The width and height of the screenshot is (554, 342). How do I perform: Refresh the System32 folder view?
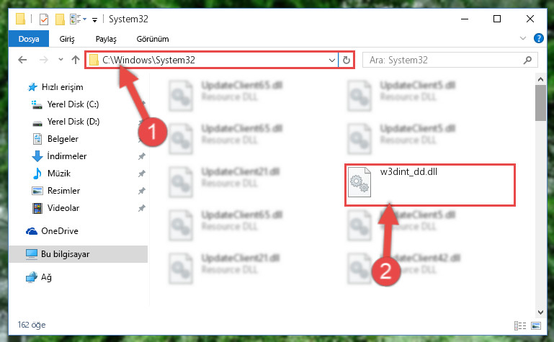pos(347,60)
